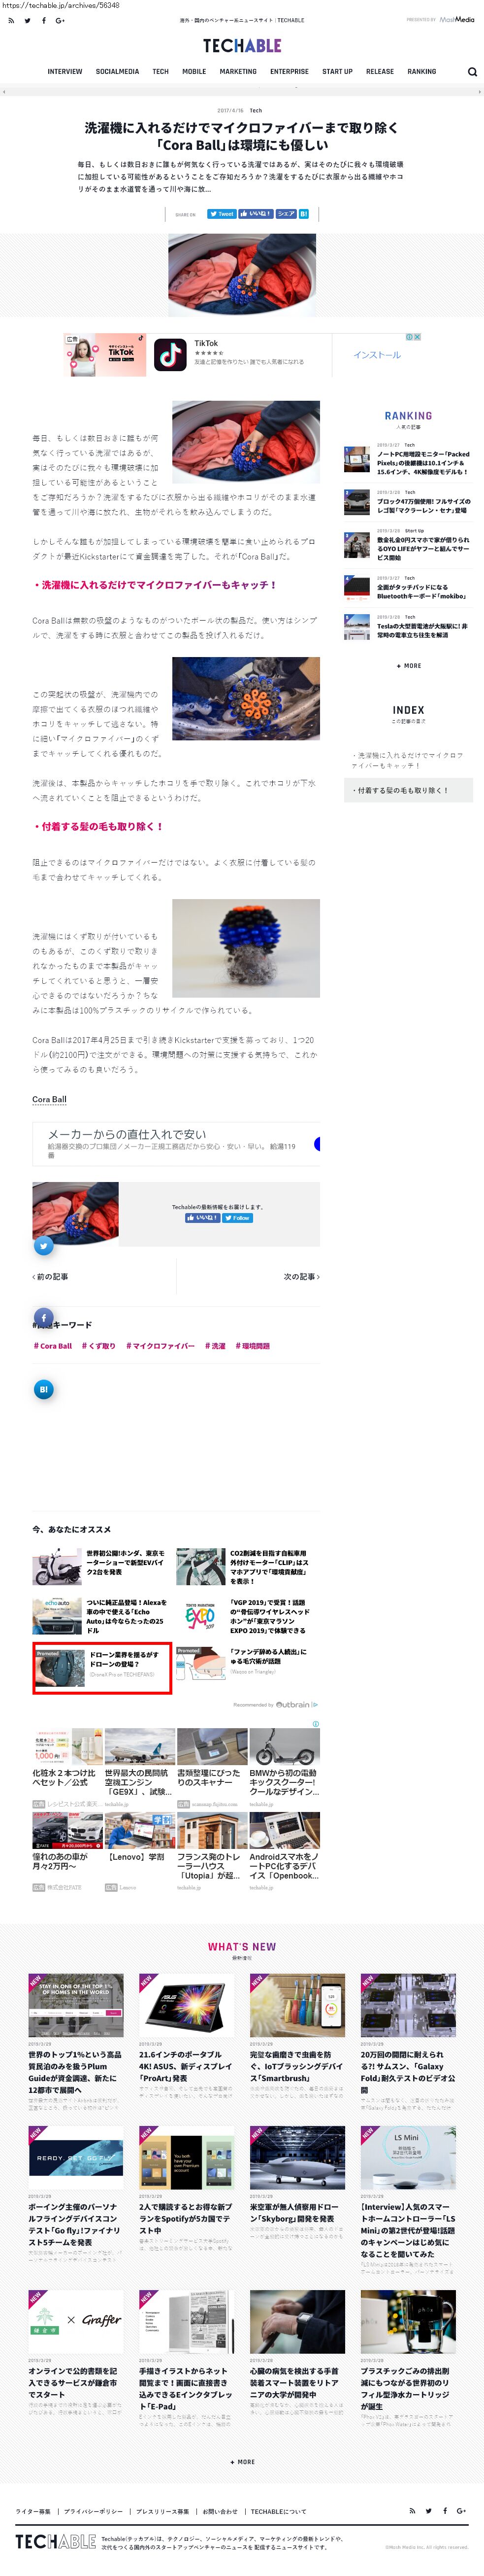Click the Tweet share button under the headline
Viewport: 484px width, 2576px height.
click(221, 214)
